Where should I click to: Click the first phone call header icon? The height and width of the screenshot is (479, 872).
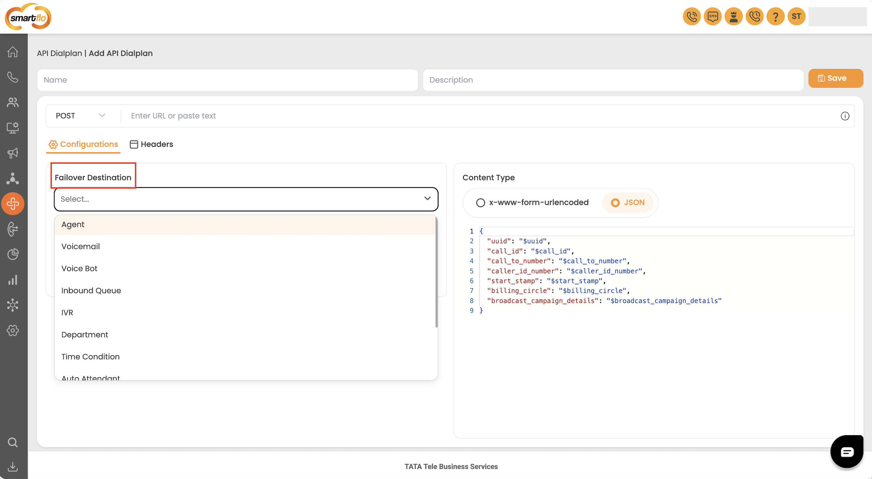tap(692, 17)
